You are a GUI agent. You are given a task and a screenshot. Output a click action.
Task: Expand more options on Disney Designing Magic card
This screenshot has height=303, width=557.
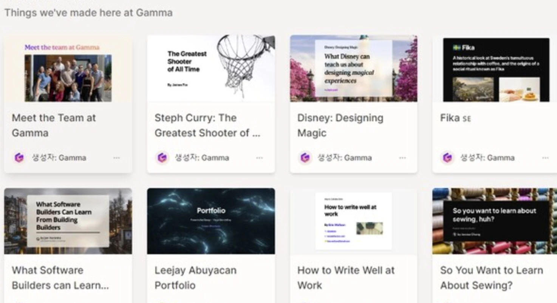point(402,158)
